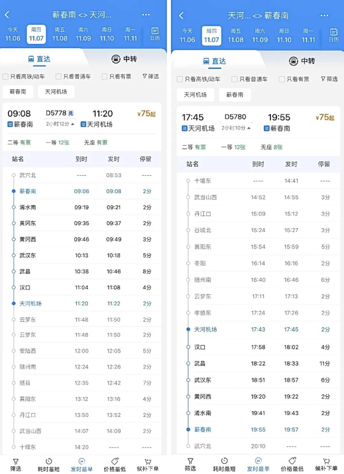Select the ¥75起 price on the D5778 train
Image resolution: width=344 pixels, height=474 pixels.
click(146, 114)
